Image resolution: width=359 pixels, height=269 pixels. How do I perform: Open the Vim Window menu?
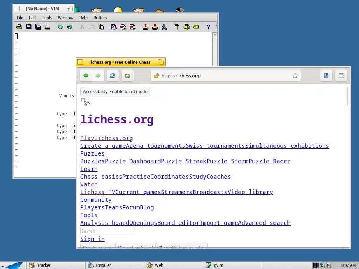[x=66, y=18]
